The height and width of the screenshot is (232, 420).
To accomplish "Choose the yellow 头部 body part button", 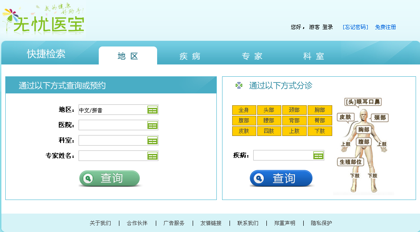I will pos(269,110).
